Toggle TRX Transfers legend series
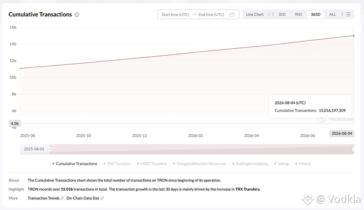 pos(117,164)
